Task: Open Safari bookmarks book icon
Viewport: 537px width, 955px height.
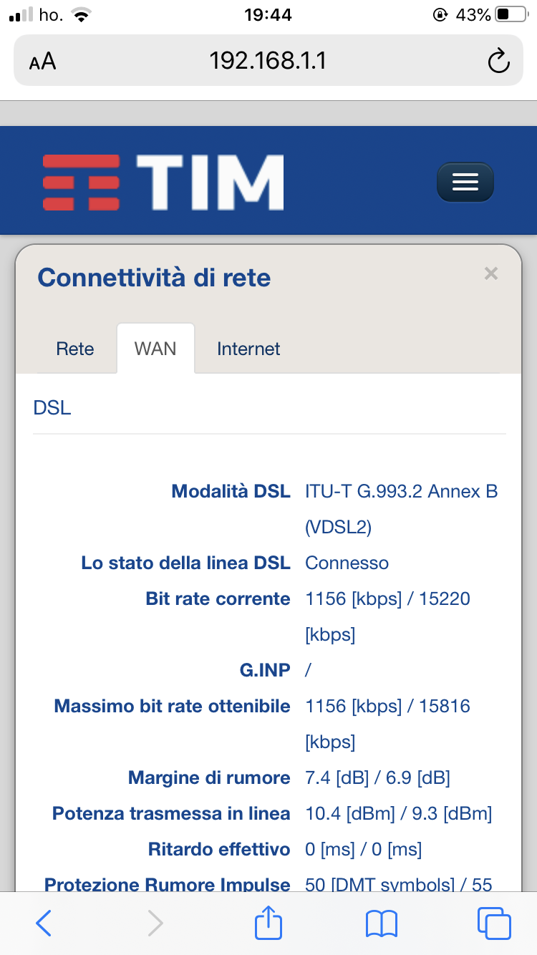Action: pos(381,924)
